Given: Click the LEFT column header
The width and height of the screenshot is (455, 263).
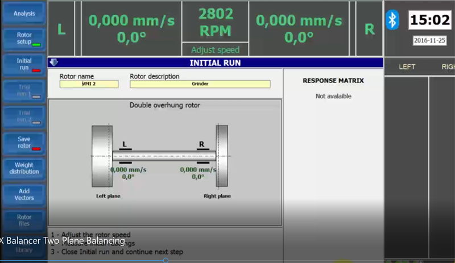Looking at the screenshot, I should [x=407, y=66].
